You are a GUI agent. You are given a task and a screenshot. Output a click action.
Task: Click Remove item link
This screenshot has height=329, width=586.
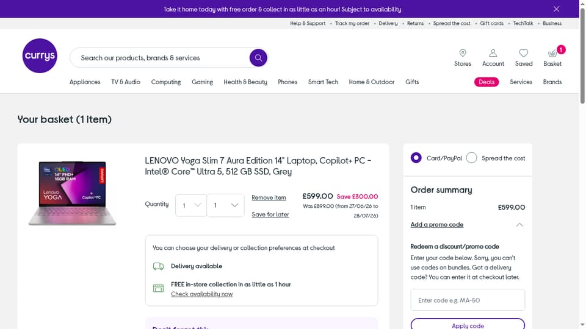pos(269,197)
